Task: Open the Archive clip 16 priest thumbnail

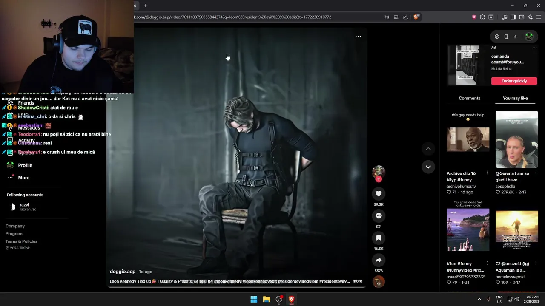Action: point(468,139)
